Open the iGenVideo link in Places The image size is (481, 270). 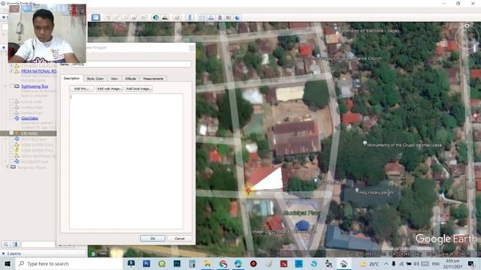point(30,118)
